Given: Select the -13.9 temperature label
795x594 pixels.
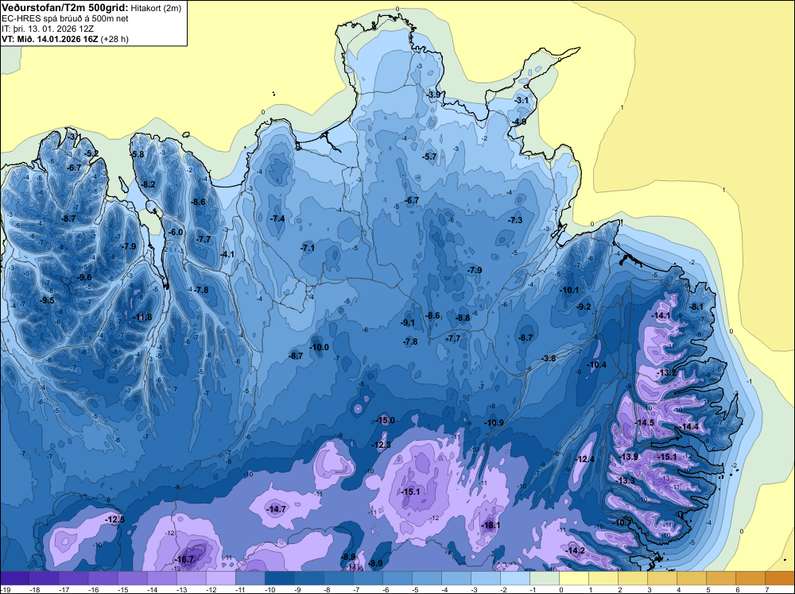Looking at the screenshot, I should (629, 457).
